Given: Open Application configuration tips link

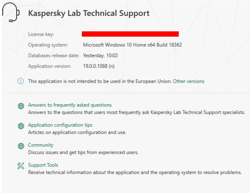Looking at the screenshot, I should click(60, 125).
